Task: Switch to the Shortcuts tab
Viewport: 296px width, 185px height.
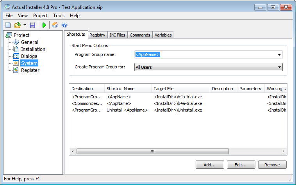Action: [76, 34]
